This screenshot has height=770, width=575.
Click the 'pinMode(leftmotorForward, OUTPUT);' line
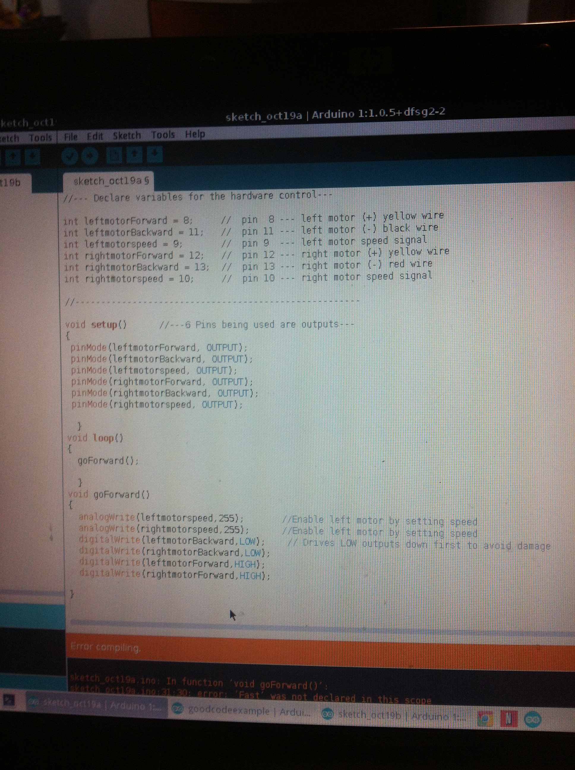pos(159,348)
